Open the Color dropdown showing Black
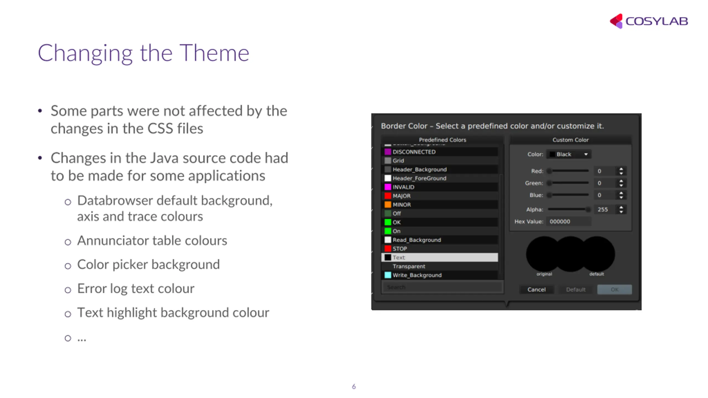 pos(569,154)
